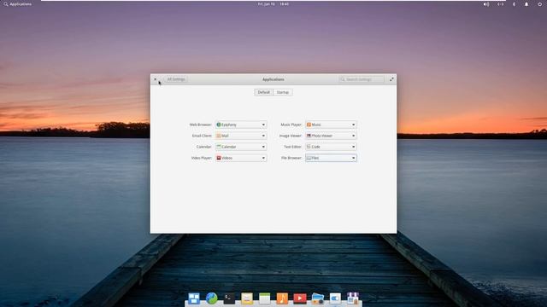Open the Multitasking View dock icon
The height and width of the screenshot is (307, 547).
pos(194,298)
